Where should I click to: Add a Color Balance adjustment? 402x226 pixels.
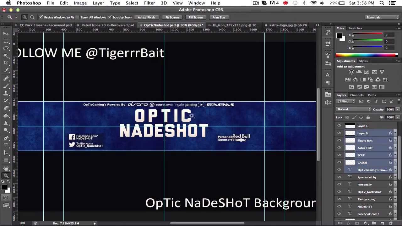click(355, 80)
